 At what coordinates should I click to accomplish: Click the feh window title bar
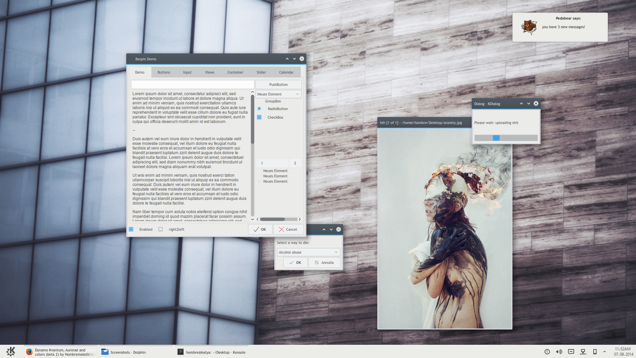424,123
